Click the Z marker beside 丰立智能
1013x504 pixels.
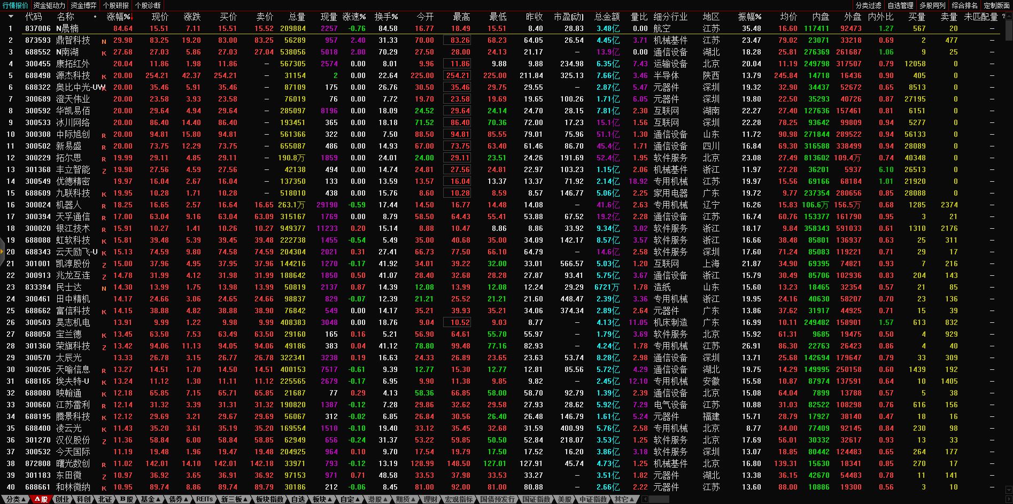click(x=104, y=170)
